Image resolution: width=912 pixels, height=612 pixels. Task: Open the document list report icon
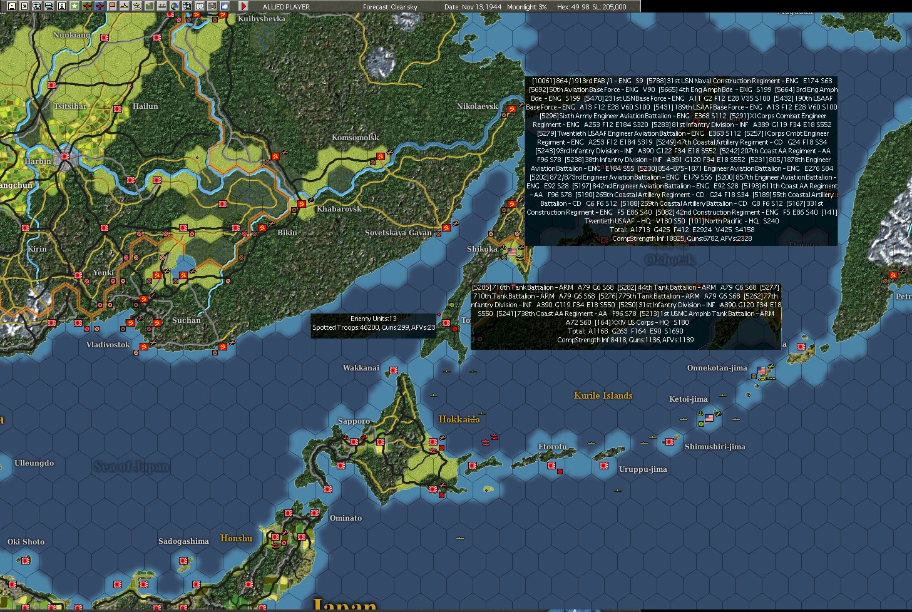(24, 6)
